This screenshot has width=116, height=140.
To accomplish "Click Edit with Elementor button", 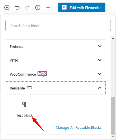I will tap(82, 8).
